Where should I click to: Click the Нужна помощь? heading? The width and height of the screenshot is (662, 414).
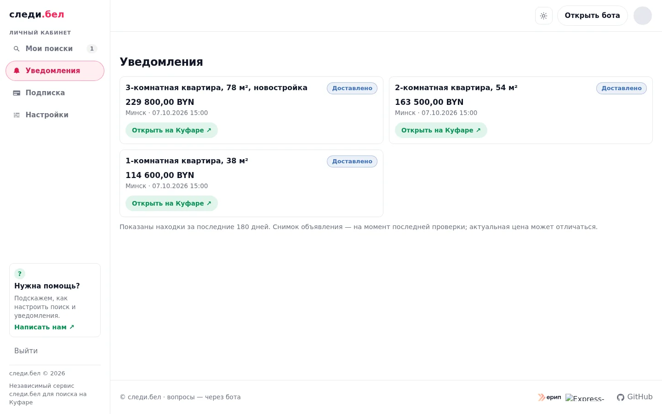(47, 286)
